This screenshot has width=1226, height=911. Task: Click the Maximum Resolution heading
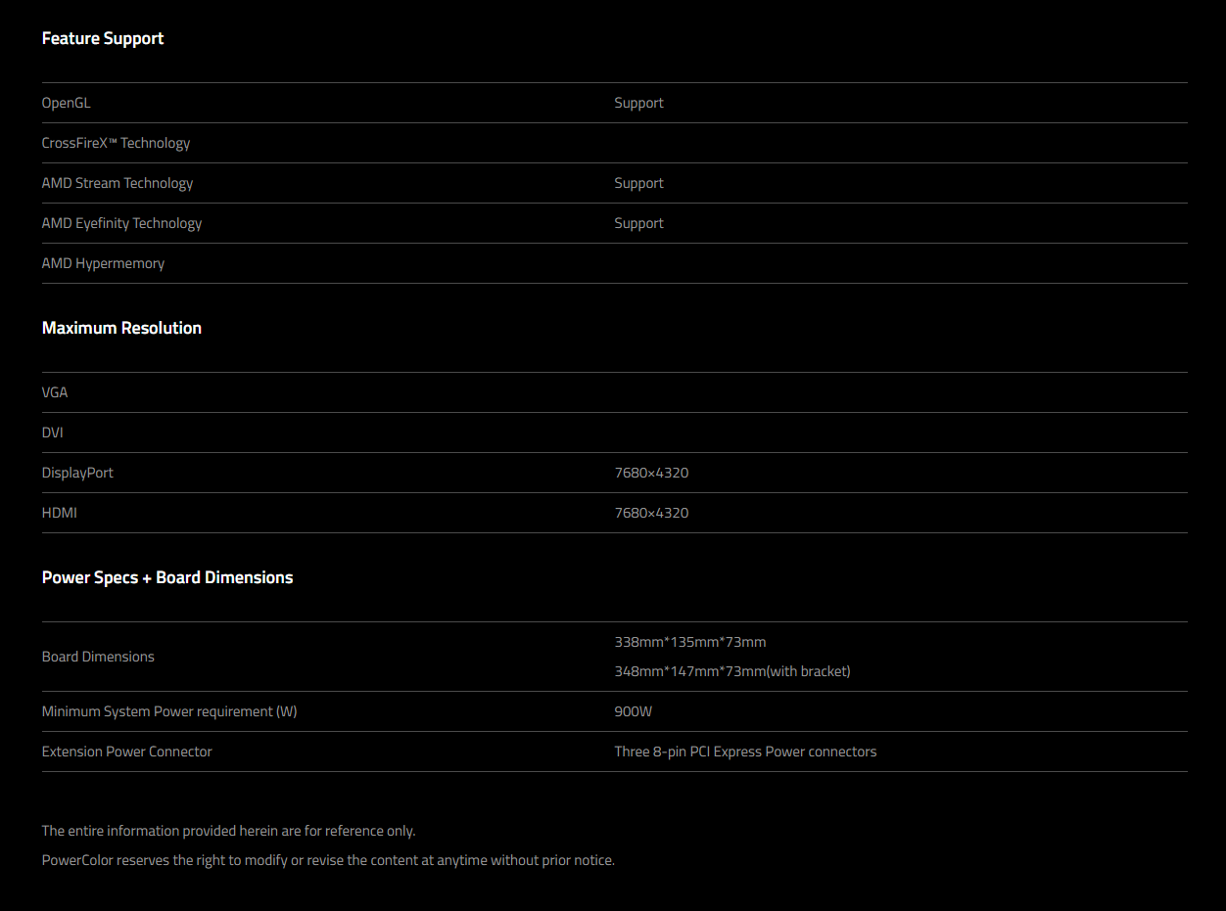tap(121, 328)
